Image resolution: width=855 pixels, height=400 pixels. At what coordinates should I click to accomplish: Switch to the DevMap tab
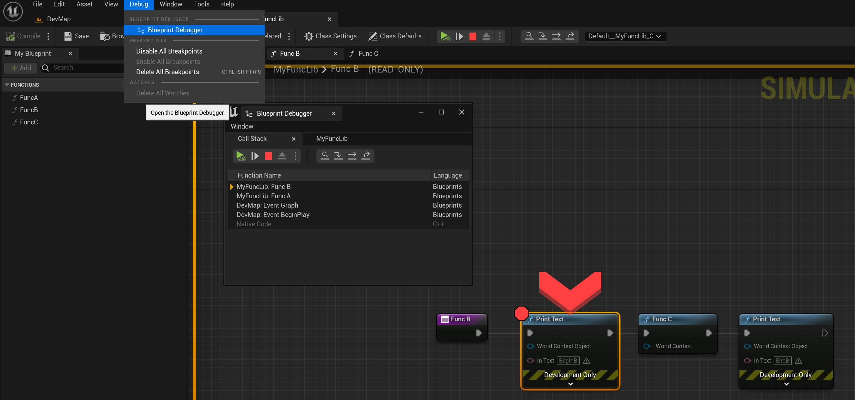tap(53, 19)
